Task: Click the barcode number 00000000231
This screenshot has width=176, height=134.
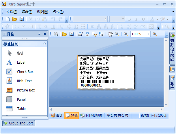Action: click(x=91, y=85)
